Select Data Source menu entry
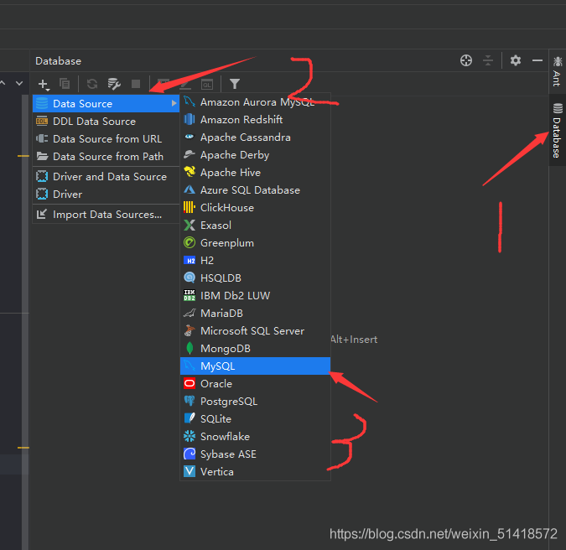This screenshot has height=550, width=566. click(106, 104)
